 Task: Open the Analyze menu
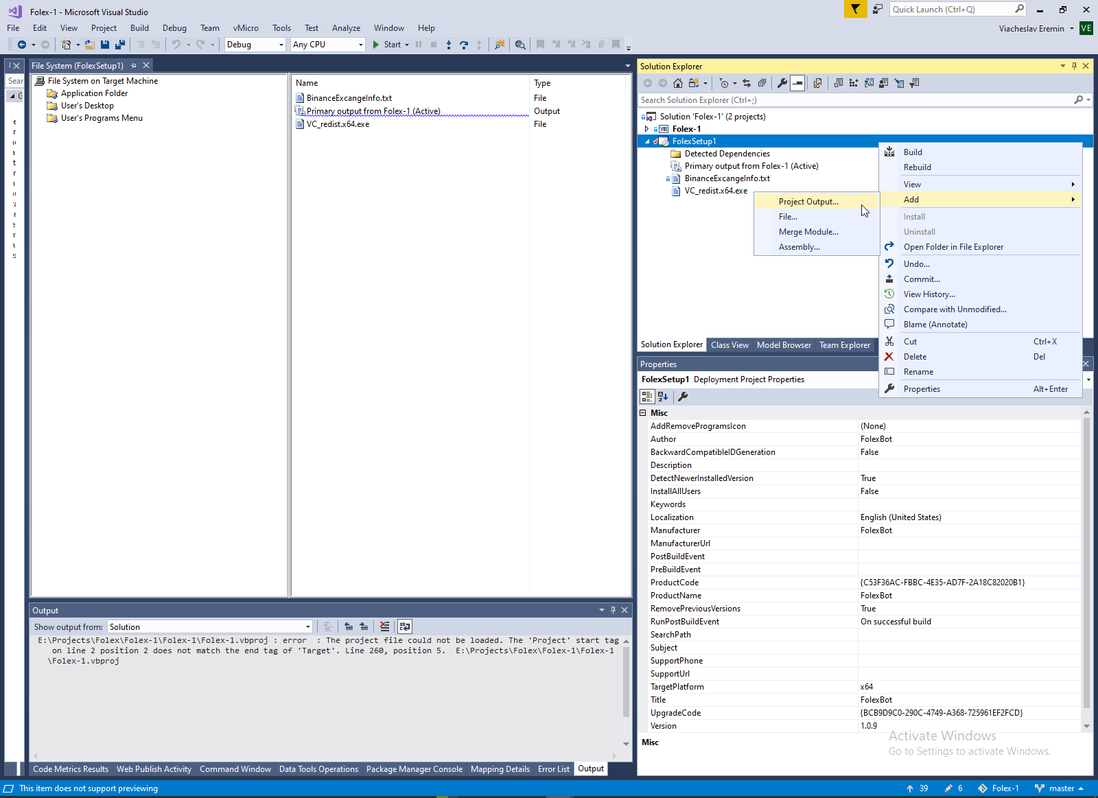(346, 28)
